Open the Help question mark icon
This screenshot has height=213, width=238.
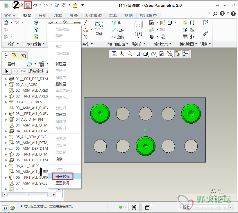[233, 14]
